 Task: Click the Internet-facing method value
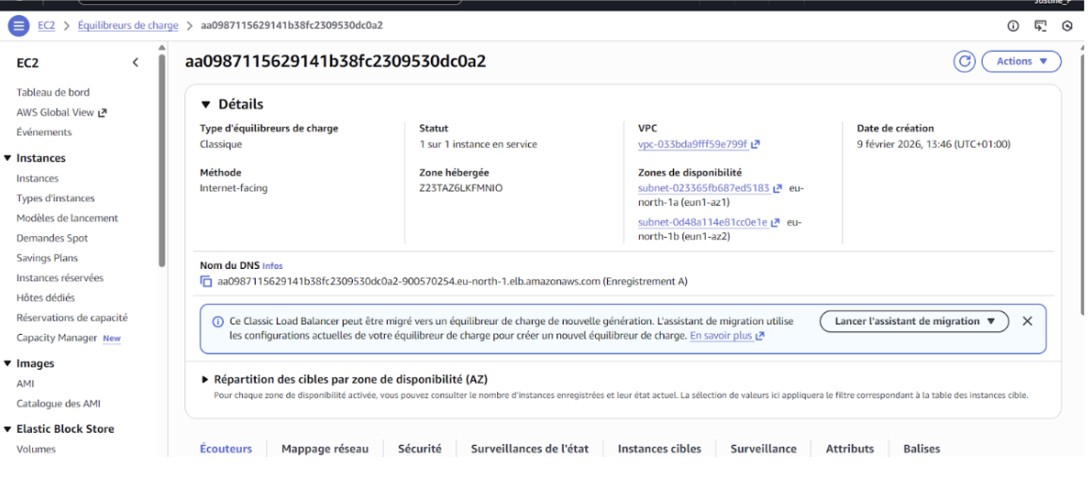(233, 188)
